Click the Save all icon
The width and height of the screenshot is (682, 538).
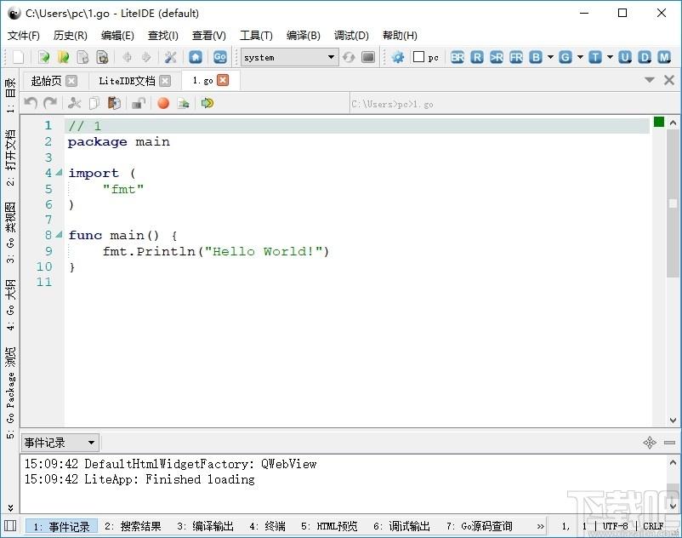(102, 57)
